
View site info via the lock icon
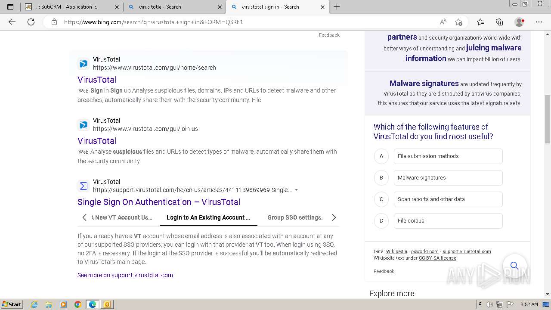coord(54,22)
